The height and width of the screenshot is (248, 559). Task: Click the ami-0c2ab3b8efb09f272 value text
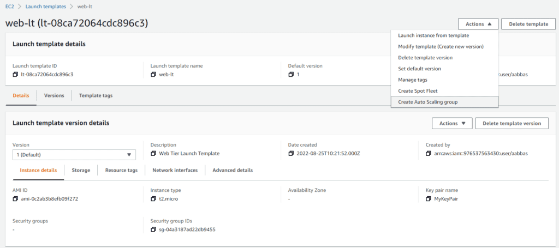point(50,198)
